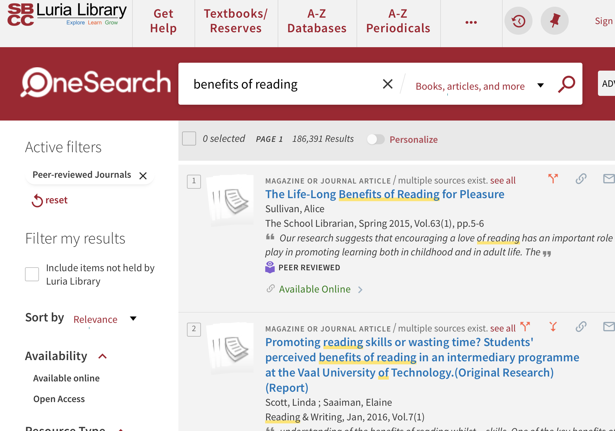The image size is (615, 431).
Task: Check the select-all results checkbox
Action: click(x=189, y=138)
